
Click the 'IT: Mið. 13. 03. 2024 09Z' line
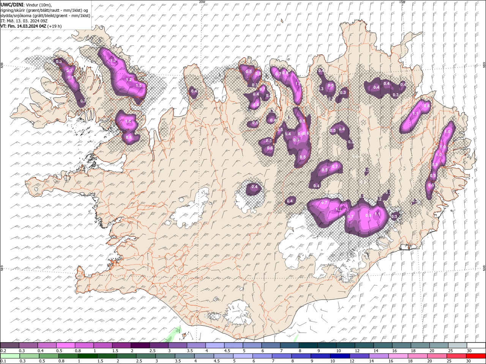click(x=24, y=20)
